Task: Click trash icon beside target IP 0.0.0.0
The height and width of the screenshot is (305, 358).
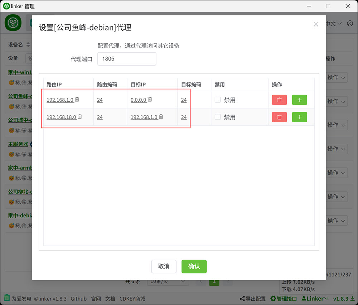Action: [x=150, y=100]
